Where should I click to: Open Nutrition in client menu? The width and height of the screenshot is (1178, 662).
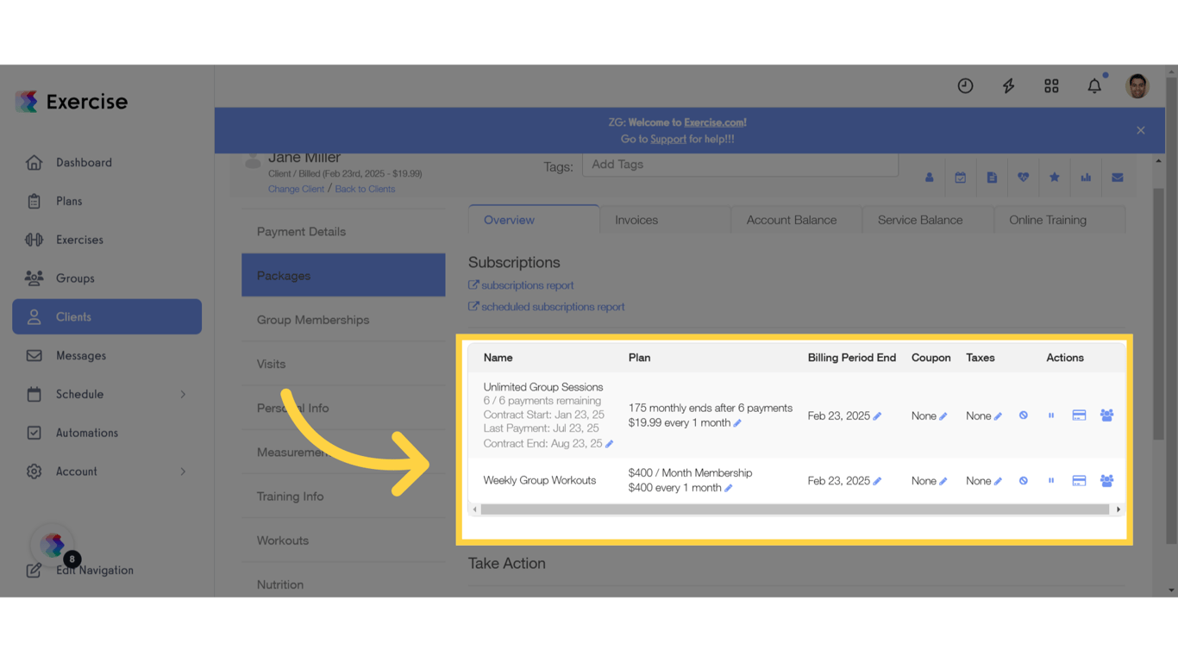coord(343,584)
